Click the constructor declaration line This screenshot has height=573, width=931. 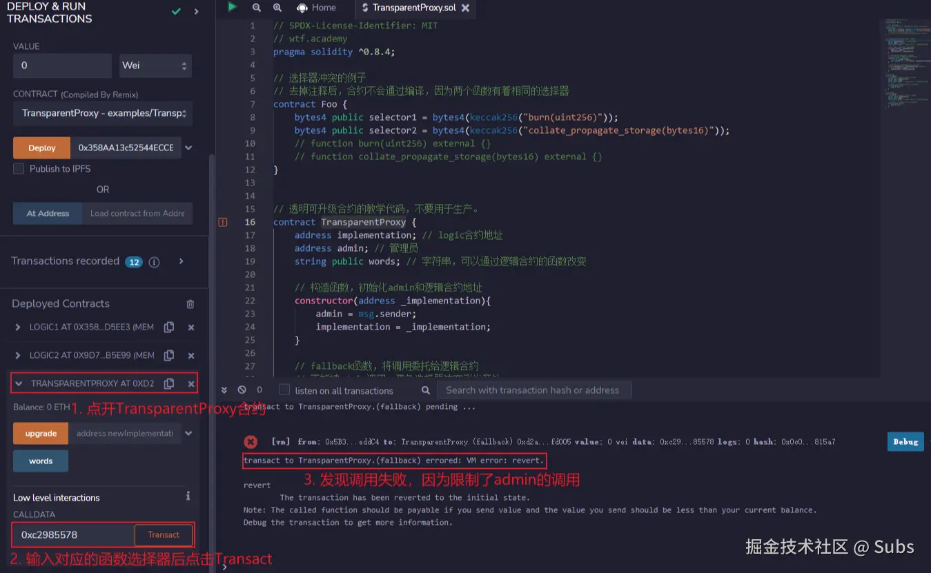pos(392,301)
